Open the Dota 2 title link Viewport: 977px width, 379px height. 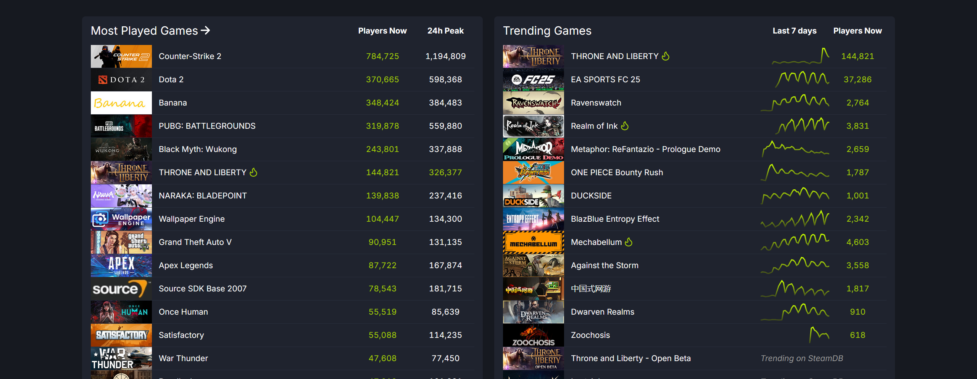[171, 80]
